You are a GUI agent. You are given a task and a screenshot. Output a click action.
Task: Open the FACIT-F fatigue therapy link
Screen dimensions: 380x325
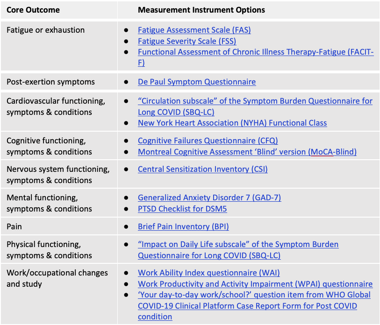click(x=255, y=52)
